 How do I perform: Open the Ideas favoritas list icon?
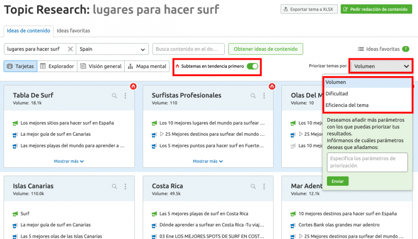361,49
